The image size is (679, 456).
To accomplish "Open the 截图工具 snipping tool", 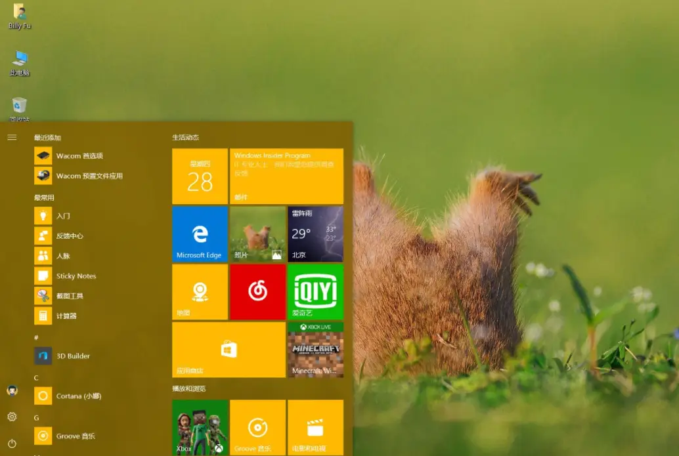I will click(x=69, y=296).
